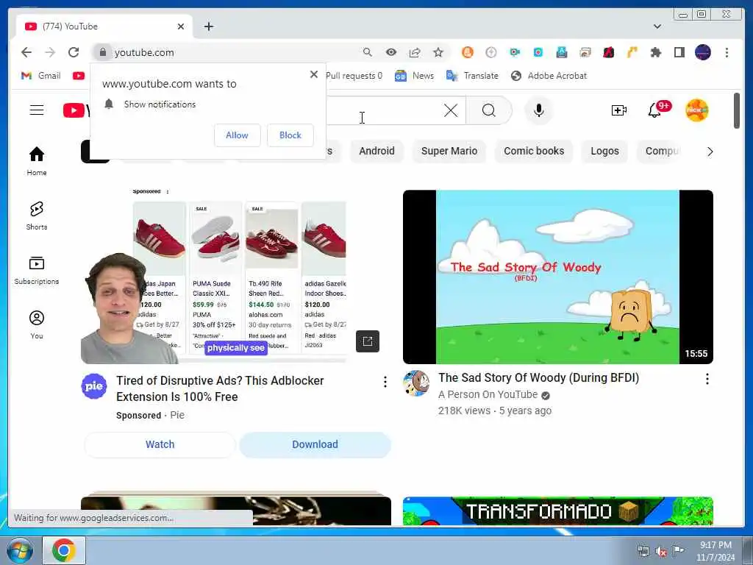Click the Create video camera icon
This screenshot has height=565, width=753.
[x=618, y=110]
